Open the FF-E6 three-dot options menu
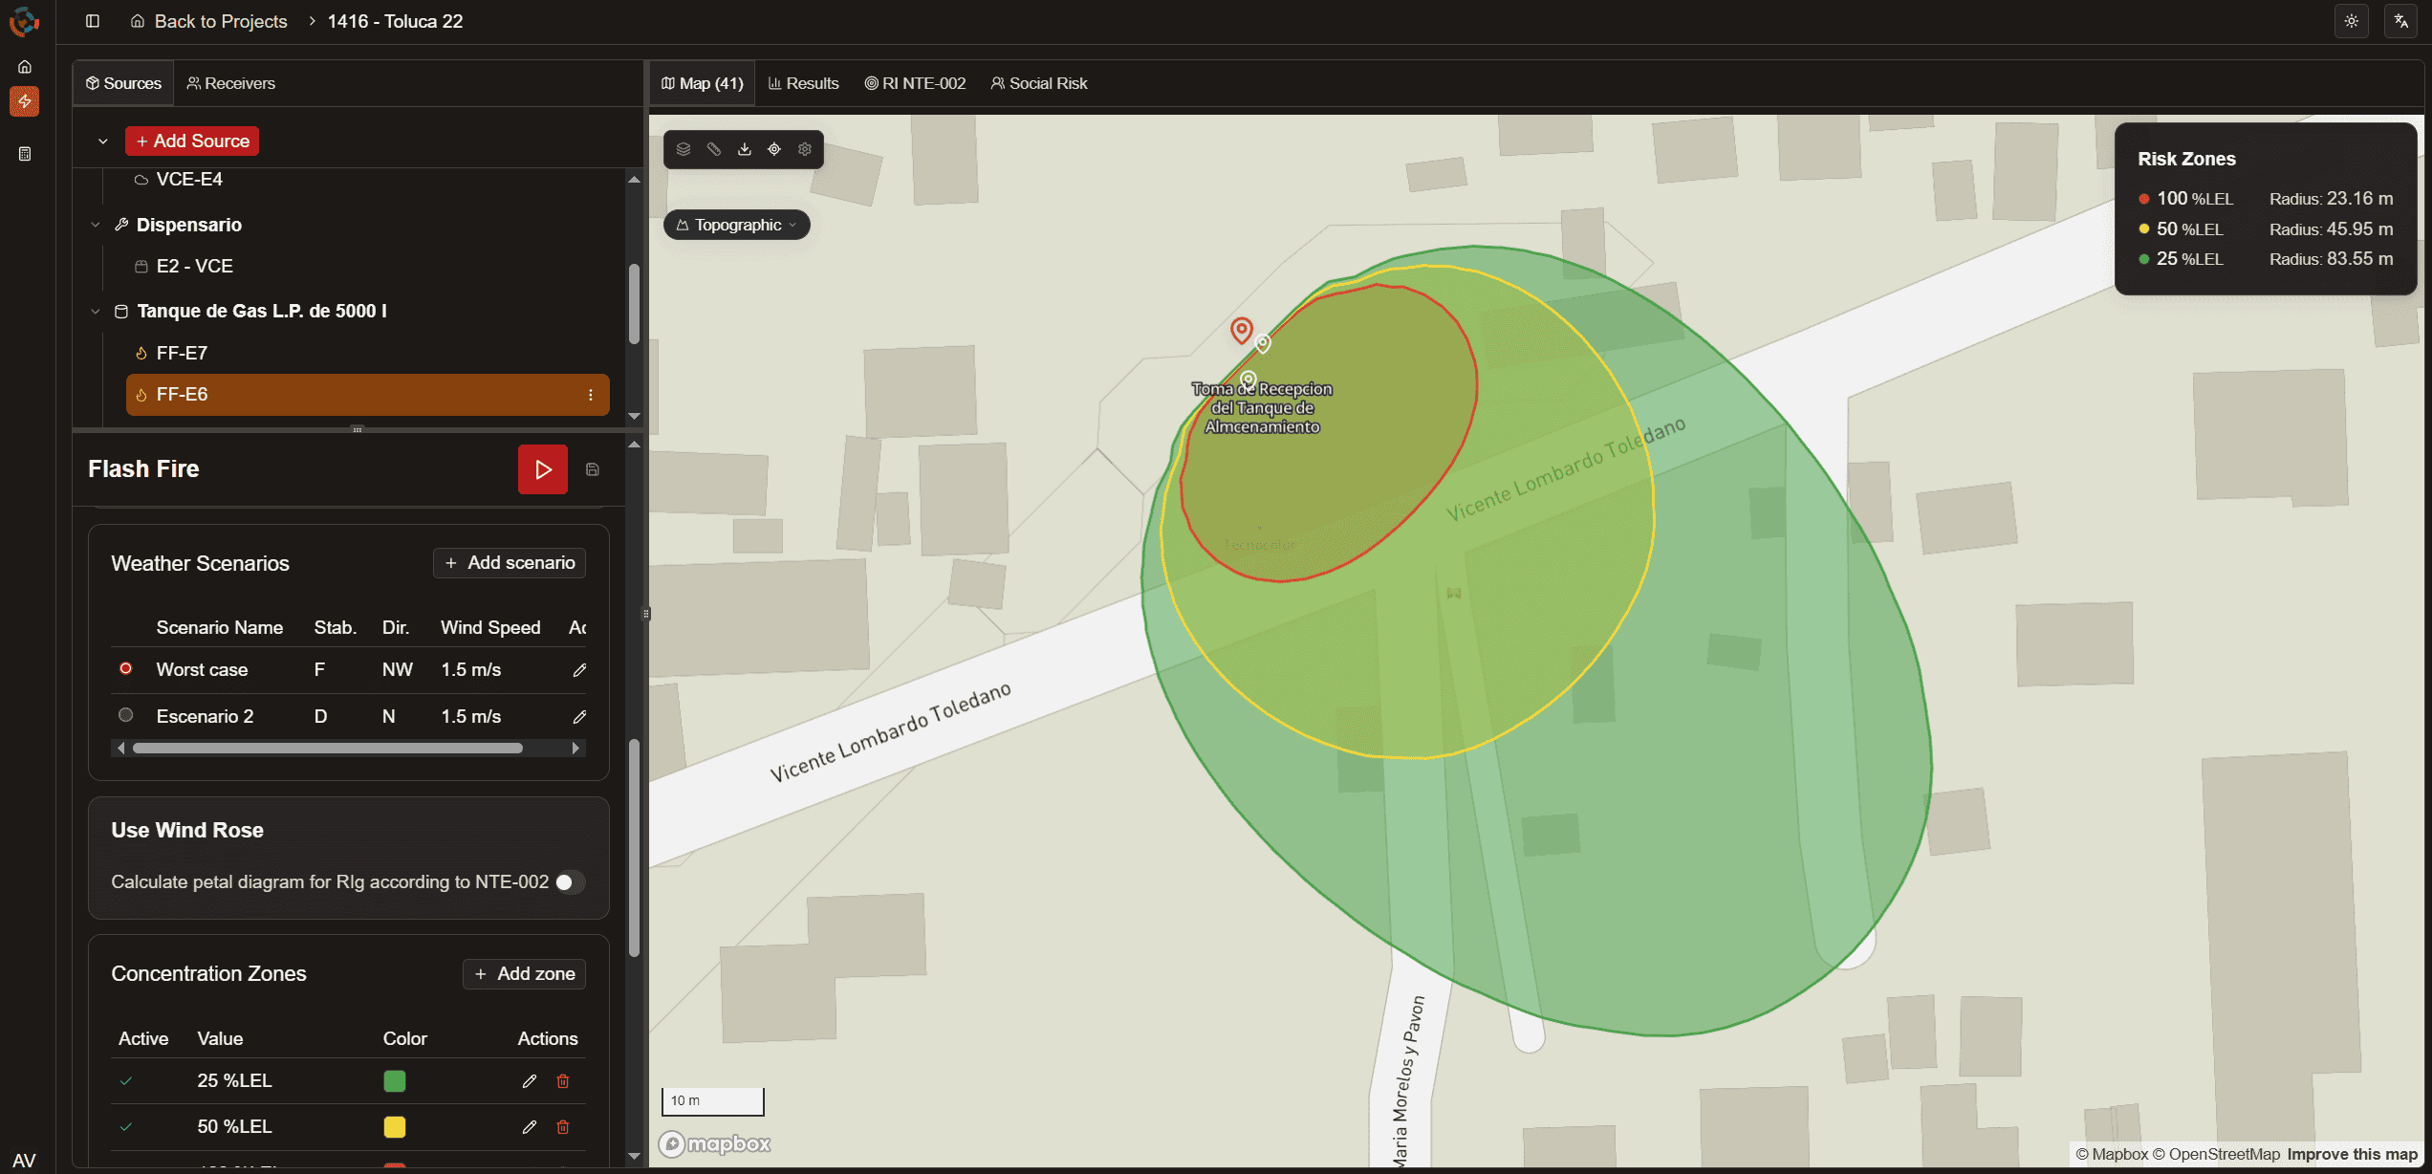 pyautogui.click(x=590, y=394)
